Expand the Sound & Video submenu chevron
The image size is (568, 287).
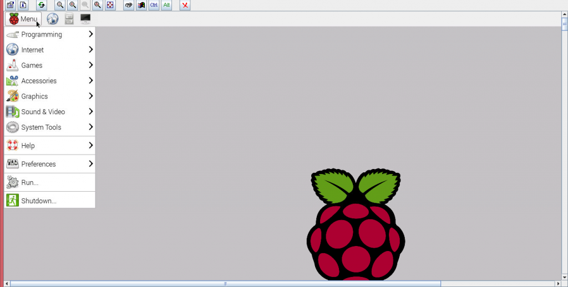(91, 111)
